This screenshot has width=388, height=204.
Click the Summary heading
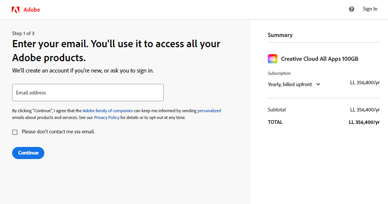point(280,35)
